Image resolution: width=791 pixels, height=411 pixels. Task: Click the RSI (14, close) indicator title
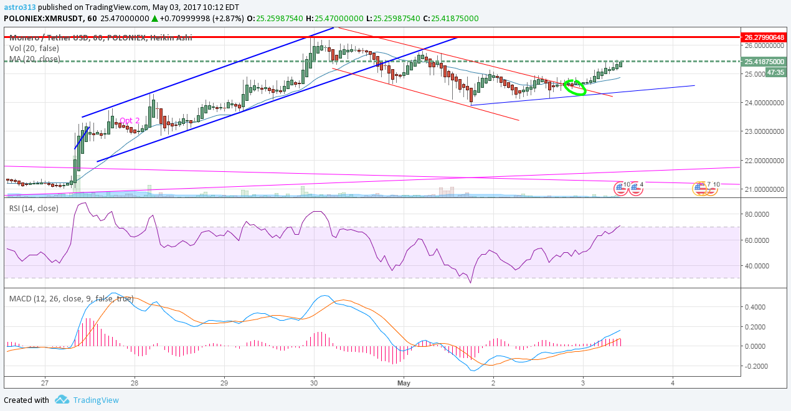[34, 208]
